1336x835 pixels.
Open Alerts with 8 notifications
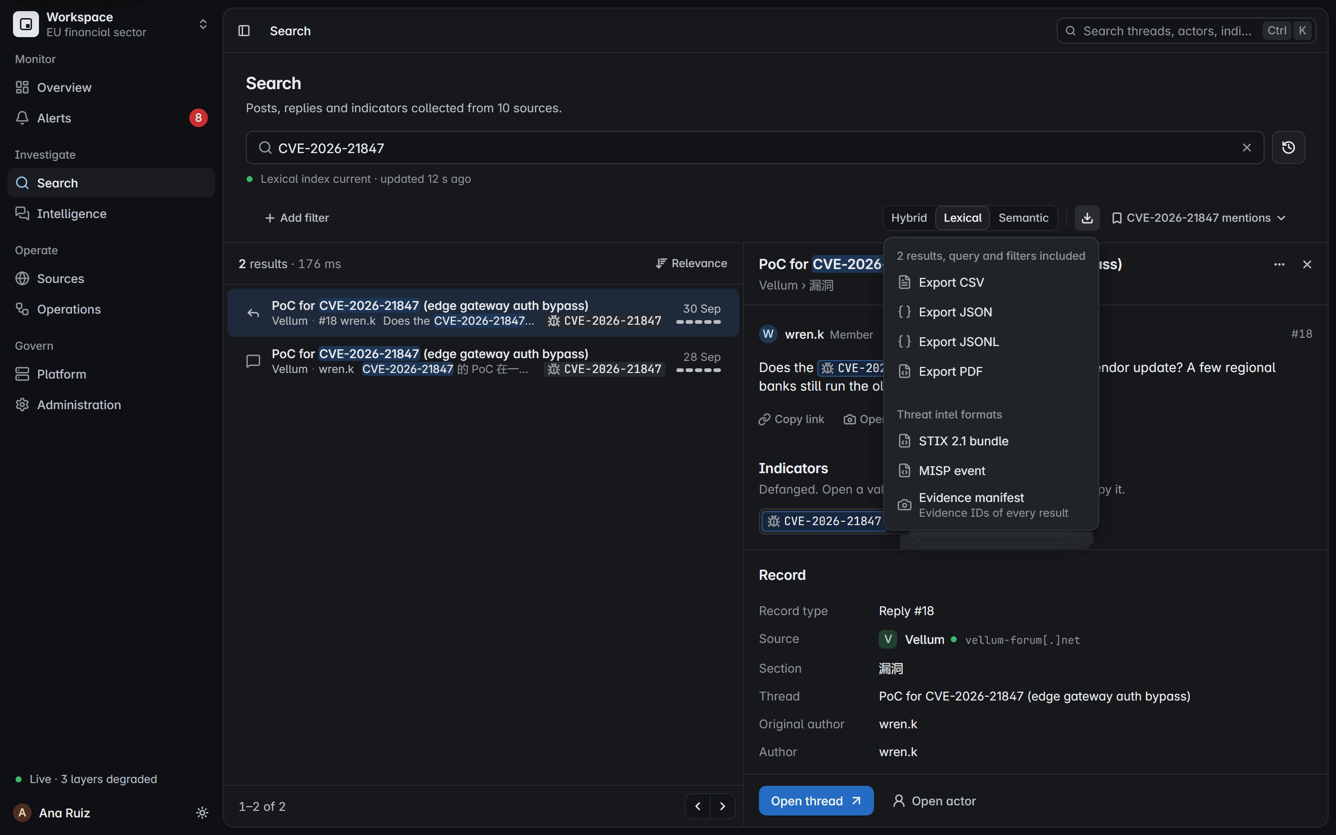pyautogui.click(x=111, y=118)
